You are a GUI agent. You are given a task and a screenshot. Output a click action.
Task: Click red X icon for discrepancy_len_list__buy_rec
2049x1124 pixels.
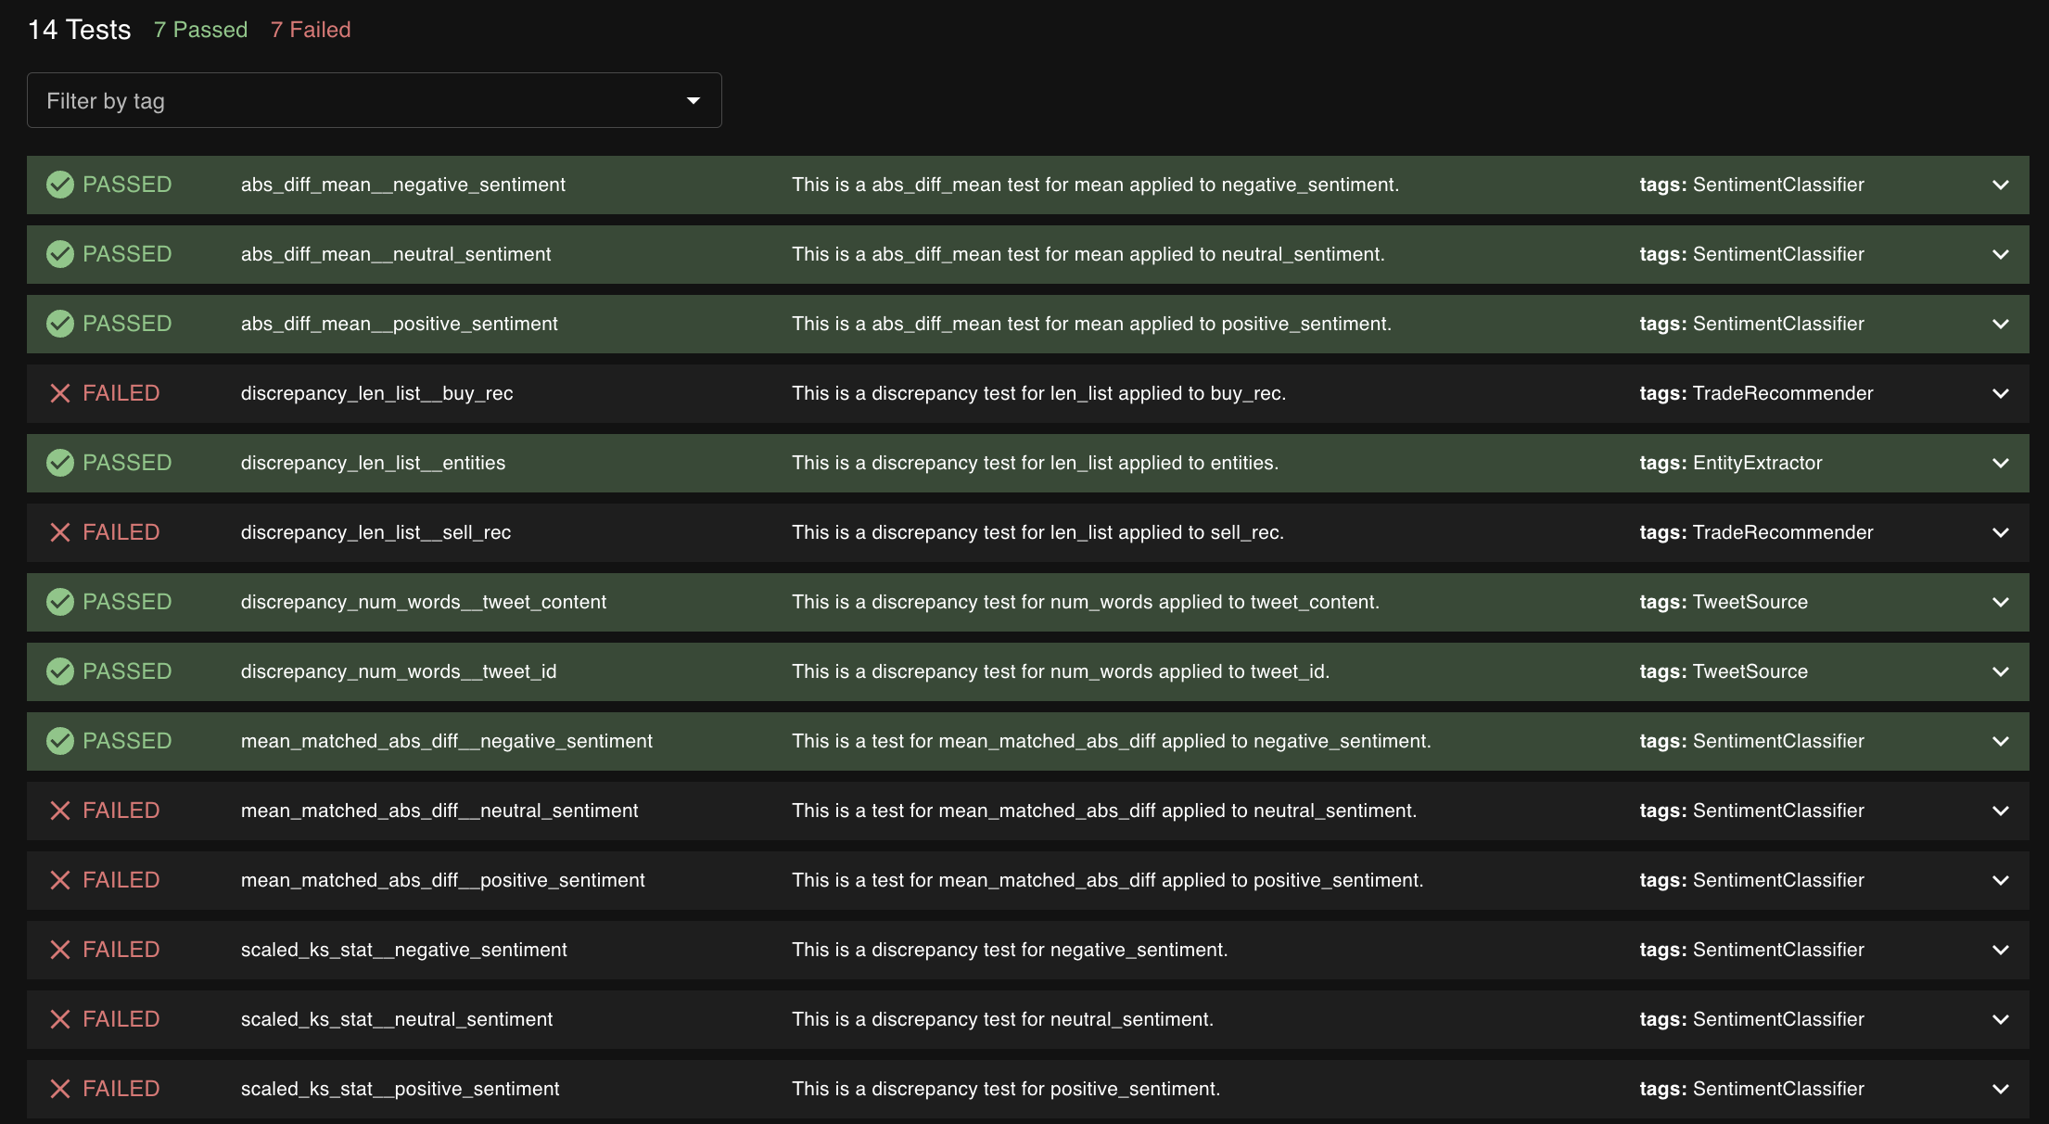[60, 393]
